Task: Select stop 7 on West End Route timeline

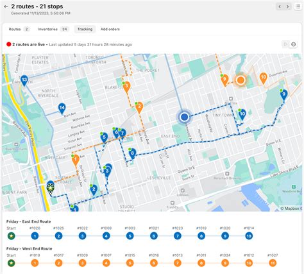Action: 178,263
